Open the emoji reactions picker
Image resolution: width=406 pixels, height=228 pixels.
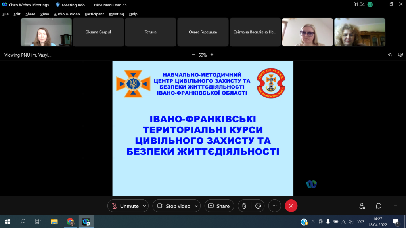pos(258,206)
